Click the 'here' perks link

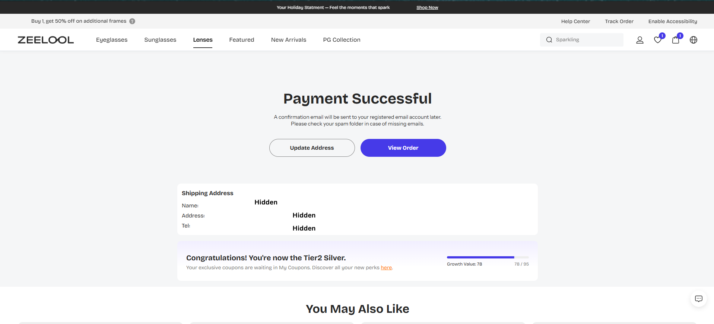pyautogui.click(x=386, y=267)
